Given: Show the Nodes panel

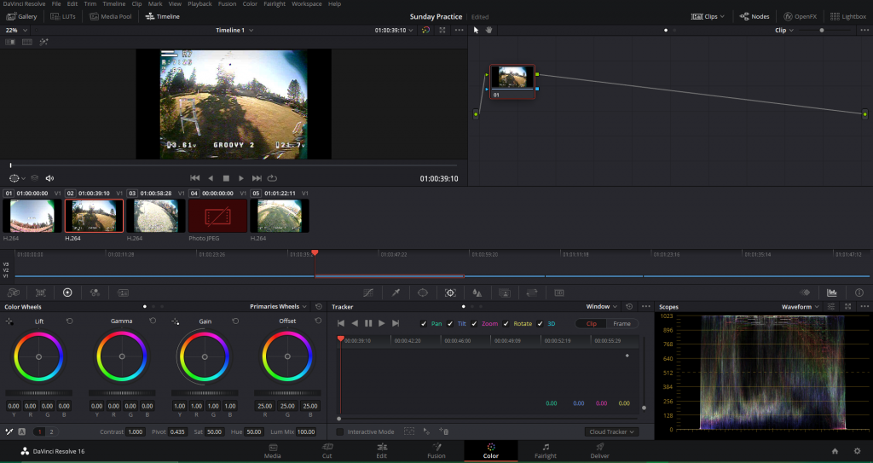Looking at the screenshot, I should pyautogui.click(x=754, y=17).
